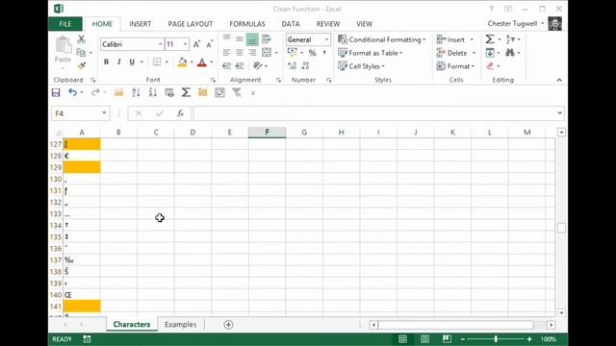Open the FILE tab
The image size is (616, 346).
click(65, 24)
